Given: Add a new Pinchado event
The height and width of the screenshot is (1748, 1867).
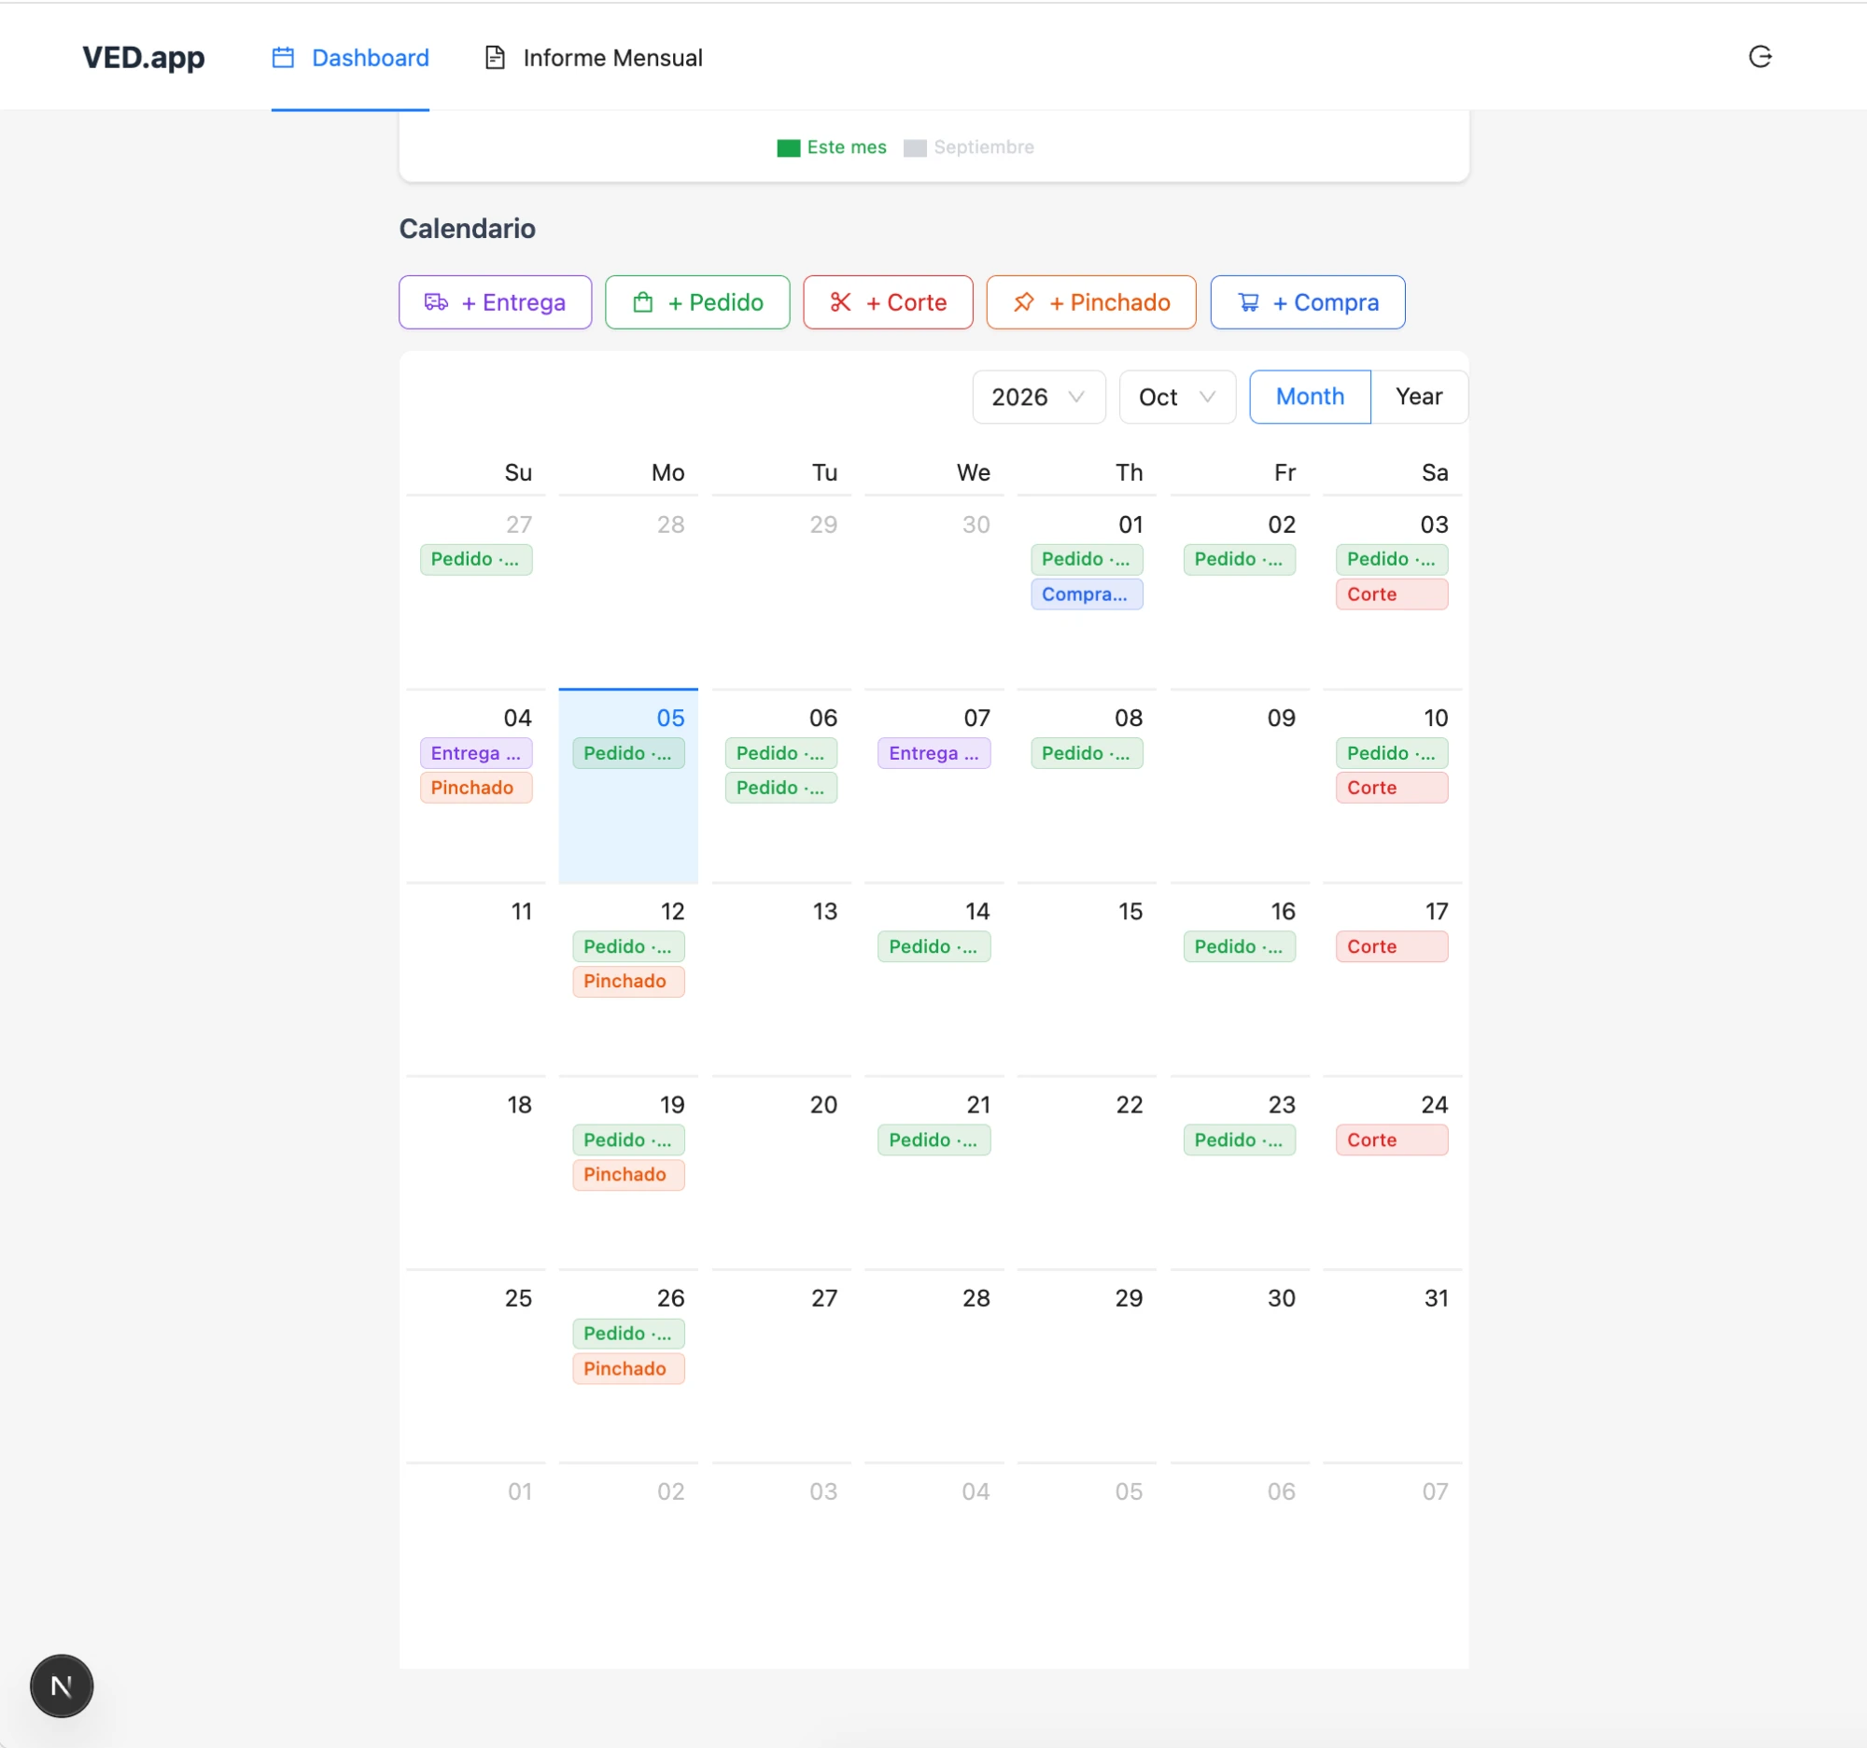Looking at the screenshot, I should pos(1090,302).
